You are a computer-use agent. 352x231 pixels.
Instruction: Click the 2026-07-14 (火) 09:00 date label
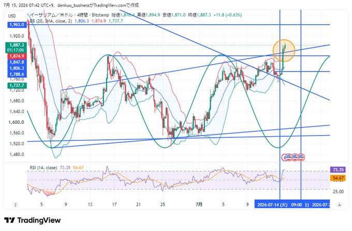(x=280, y=205)
